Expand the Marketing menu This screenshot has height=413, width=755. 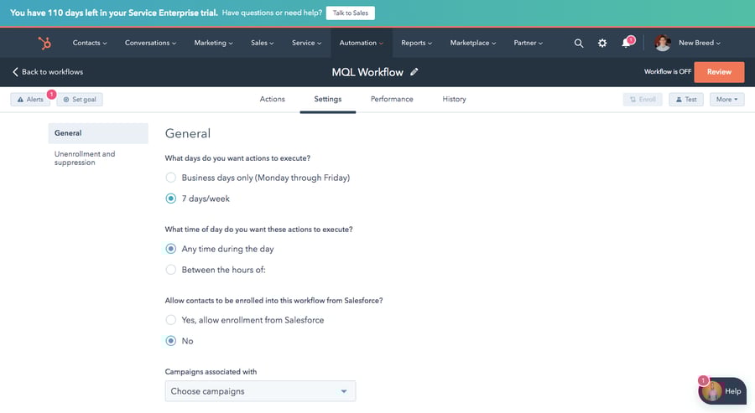(x=213, y=43)
